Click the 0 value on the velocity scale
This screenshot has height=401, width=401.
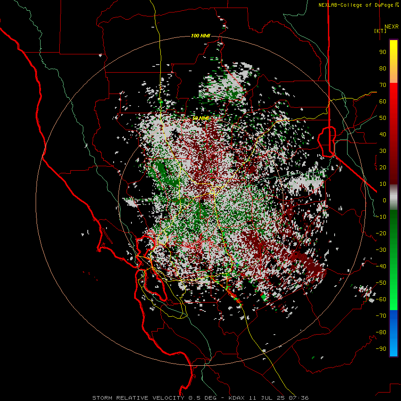tap(385, 200)
